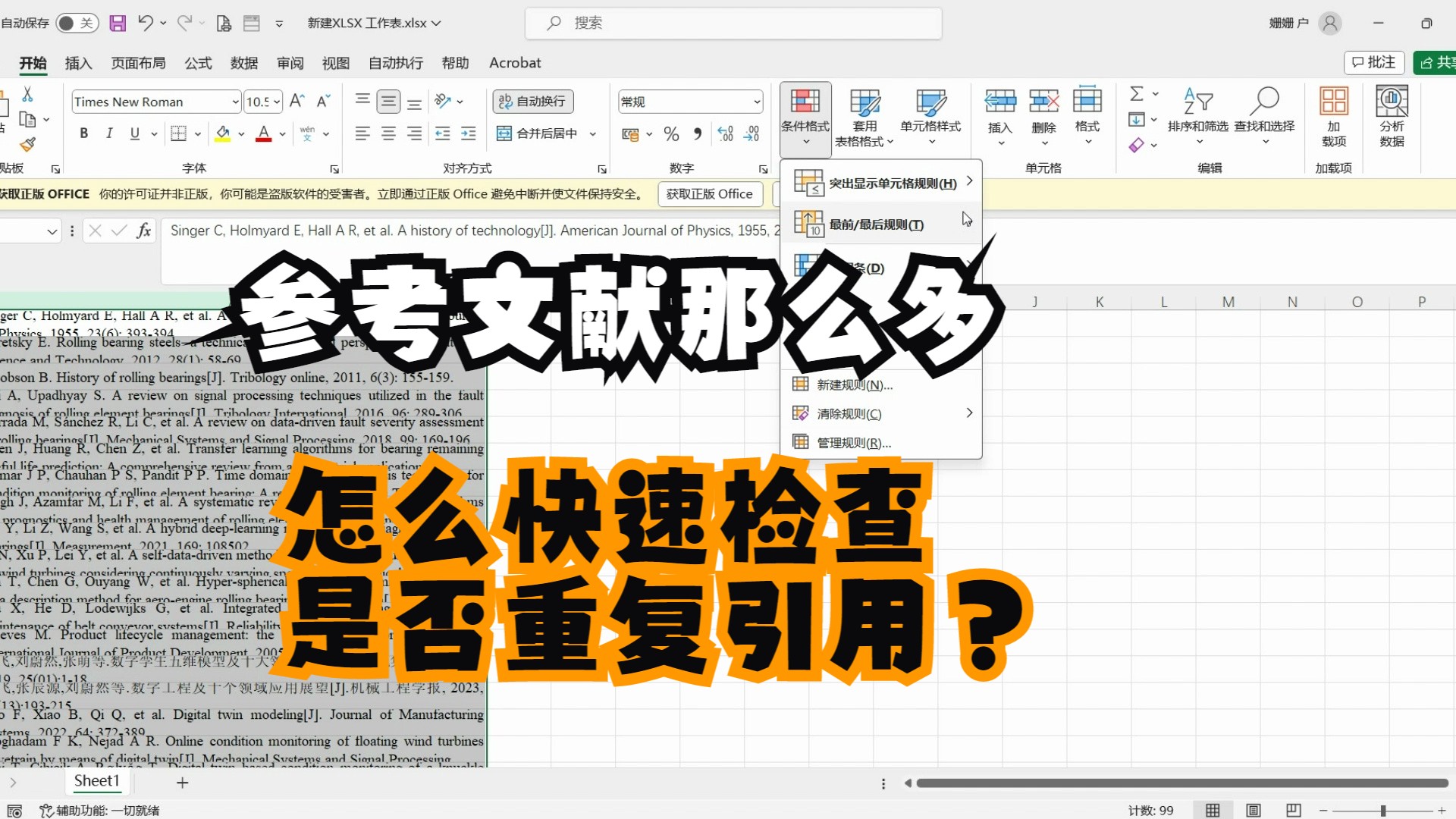Apply percent number style
The height and width of the screenshot is (819, 1456).
pyautogui.click(x=670, y=133)
